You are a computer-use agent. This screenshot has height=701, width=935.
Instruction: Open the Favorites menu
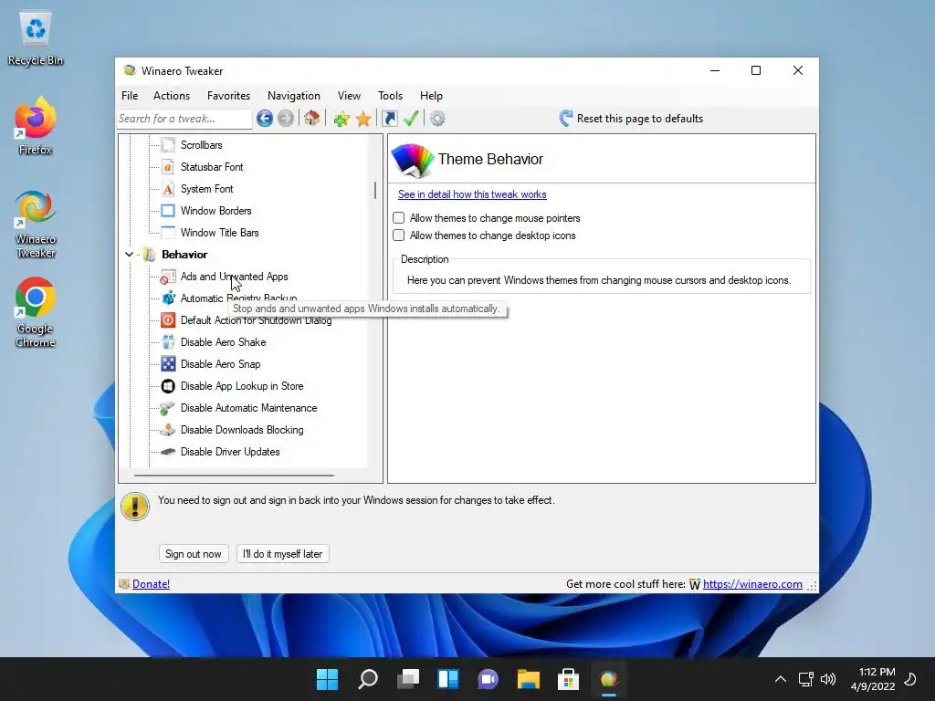228,95
